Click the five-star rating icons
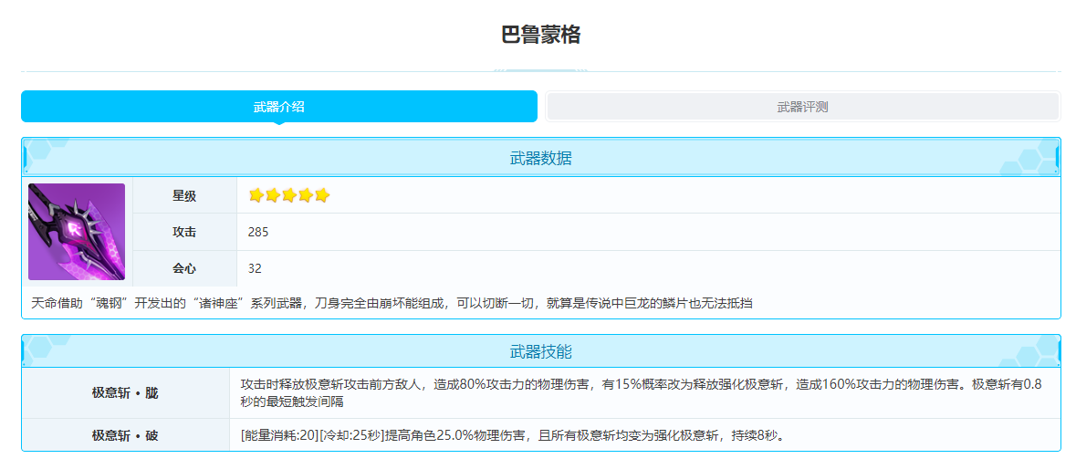Image resolution: width=1076 pixels, height=459 pixels. click(x=289, y=195)
